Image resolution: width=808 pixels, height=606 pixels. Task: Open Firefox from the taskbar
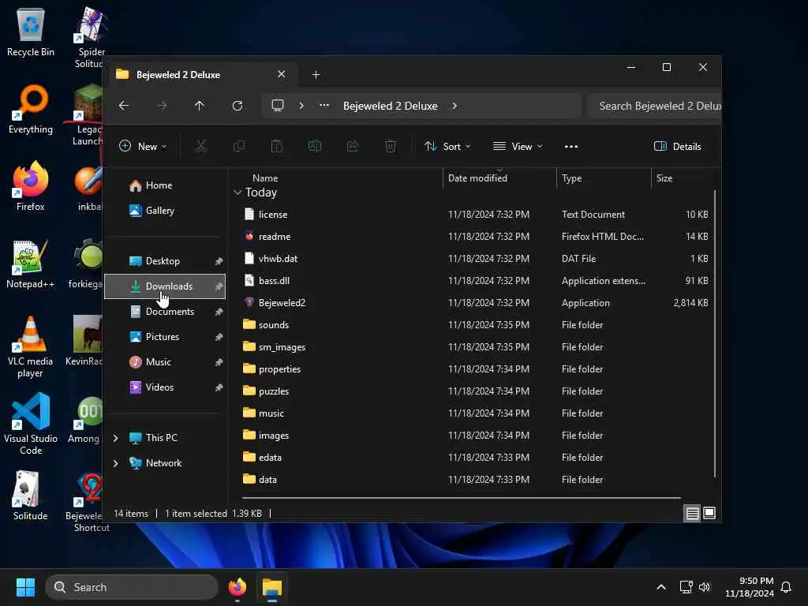pos(238,587)
